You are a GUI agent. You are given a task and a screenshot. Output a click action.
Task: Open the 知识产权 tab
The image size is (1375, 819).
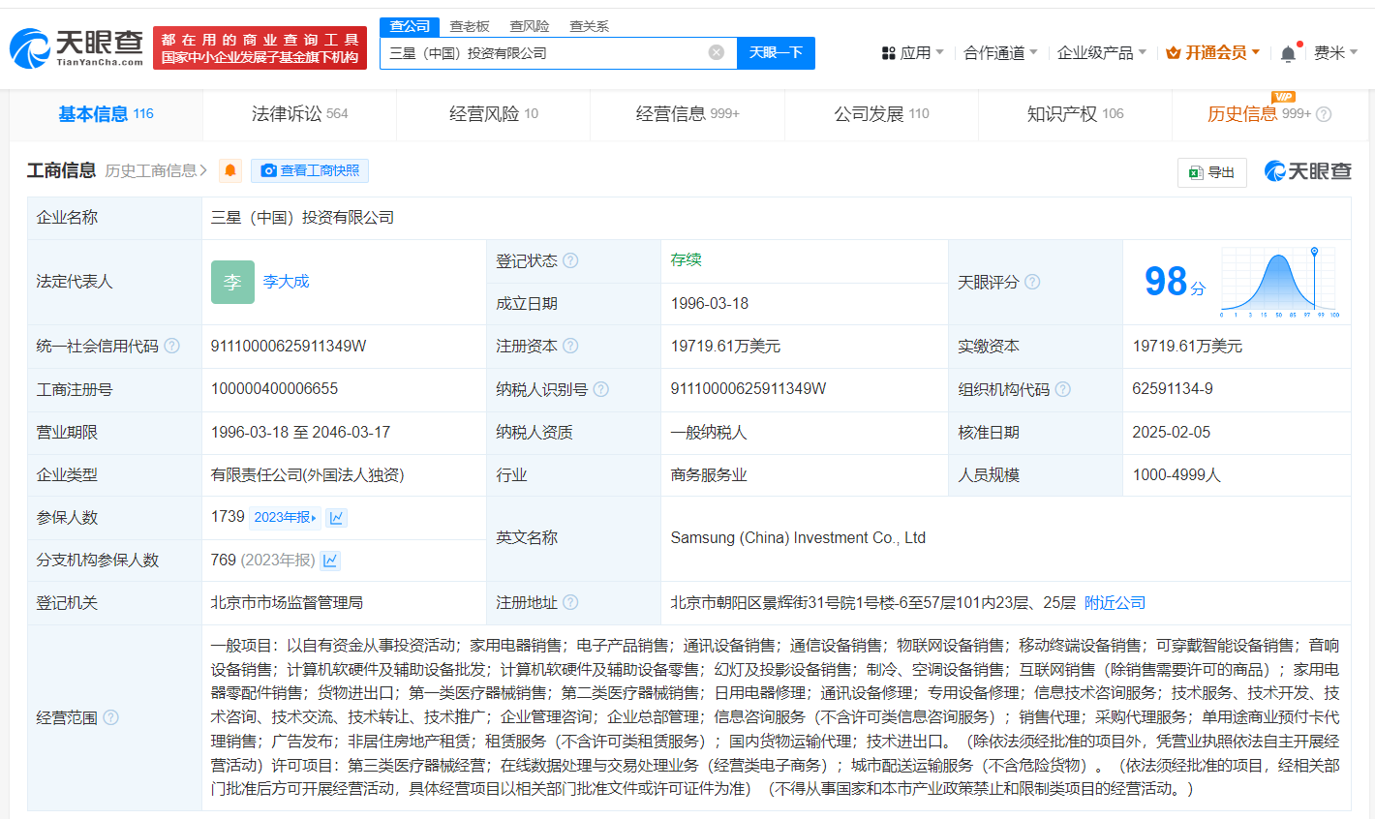point(1075,114)
